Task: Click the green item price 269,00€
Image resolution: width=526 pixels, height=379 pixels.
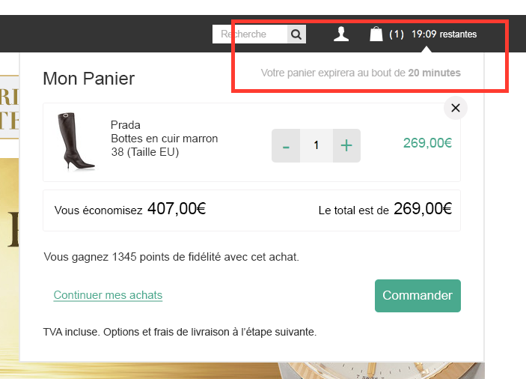Action: point(427,143)
